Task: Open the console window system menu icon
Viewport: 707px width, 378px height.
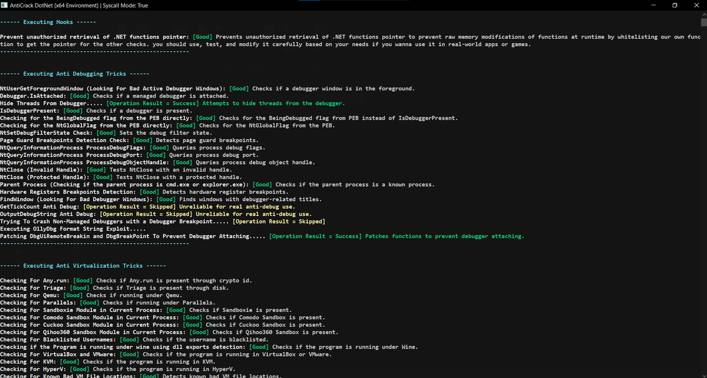Action: [x=5, y=5]
